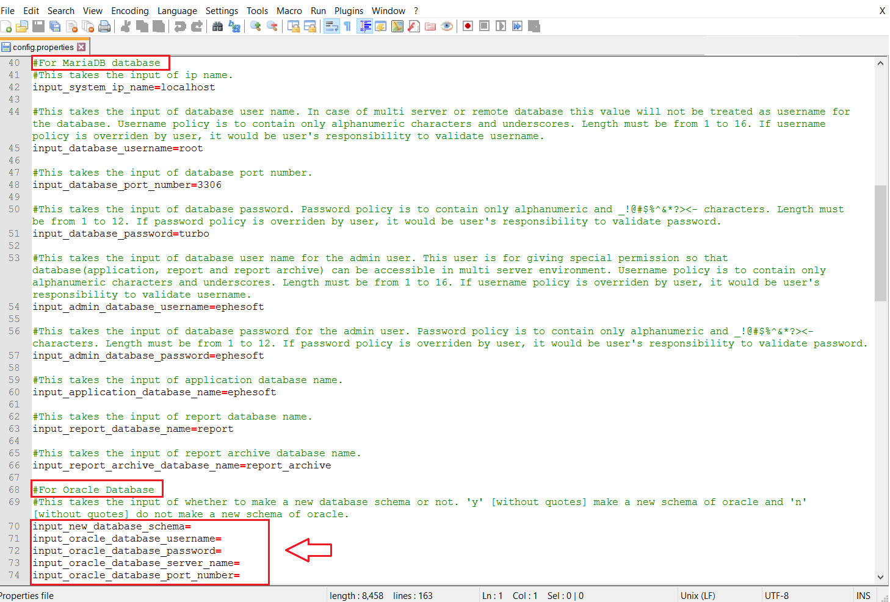Open the Language menu
The width and height of the screenshot is (890, 602).
[177, 11]
